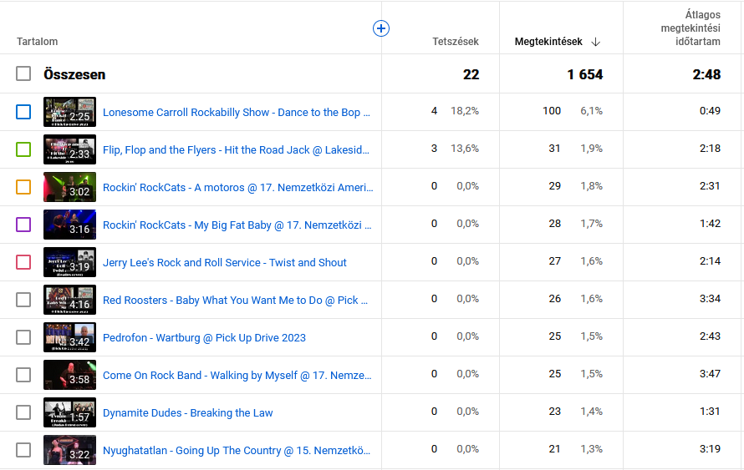This screenshot has width=744, height=470.
Task: Open Nyughatatlan - Going Up The Country link
Action: [236, 450]
